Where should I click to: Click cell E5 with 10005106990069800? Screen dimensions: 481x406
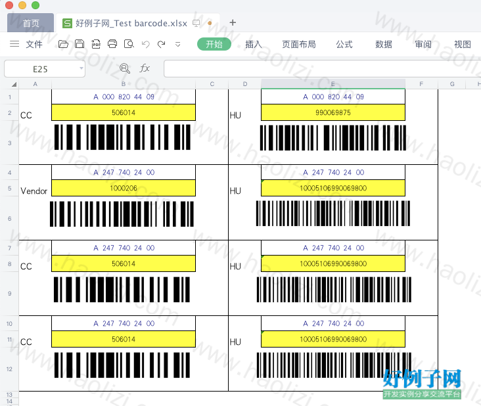pos(333,188)
